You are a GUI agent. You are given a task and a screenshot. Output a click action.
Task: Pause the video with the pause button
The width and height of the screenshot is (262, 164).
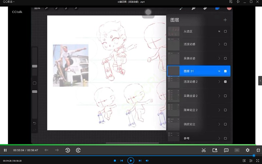pos(5,150)
